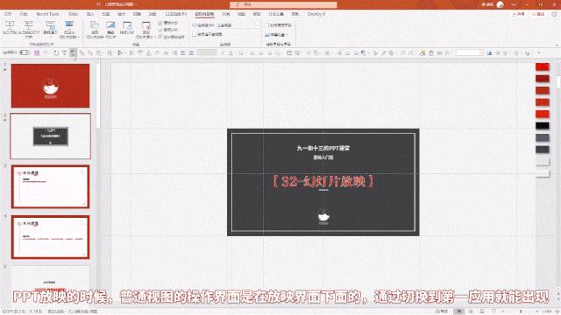Screen dimensions: 561x315
Task: Open the smiley feedback icon at top right
Action: [555, 14]
